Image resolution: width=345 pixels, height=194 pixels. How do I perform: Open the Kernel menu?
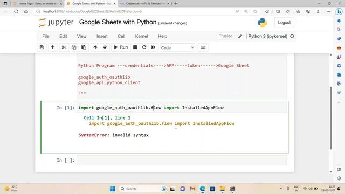coord(141,36)
